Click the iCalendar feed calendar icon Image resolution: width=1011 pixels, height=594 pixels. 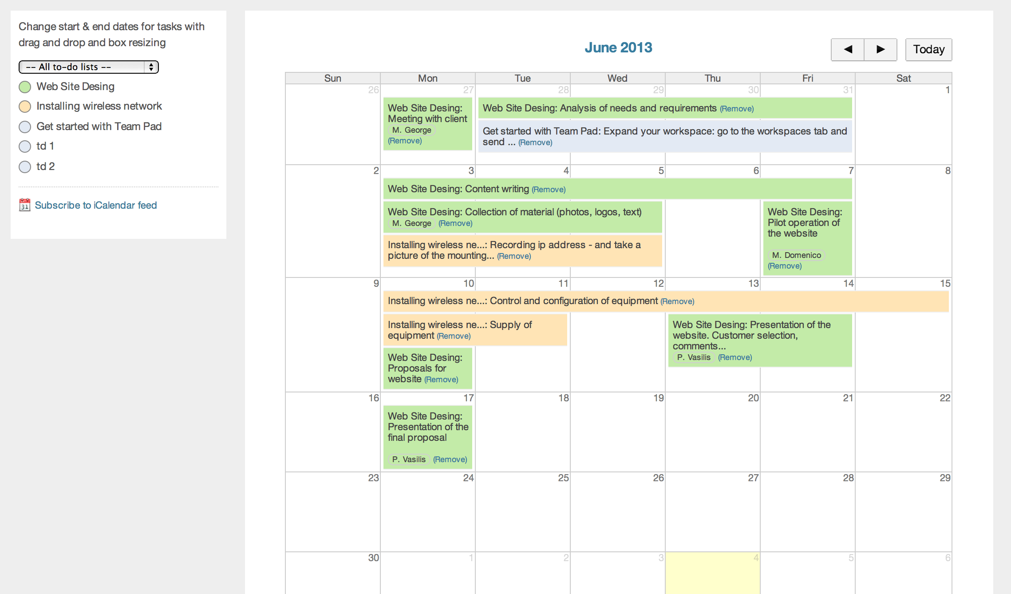pyautogui.click(x=24, y=205)
